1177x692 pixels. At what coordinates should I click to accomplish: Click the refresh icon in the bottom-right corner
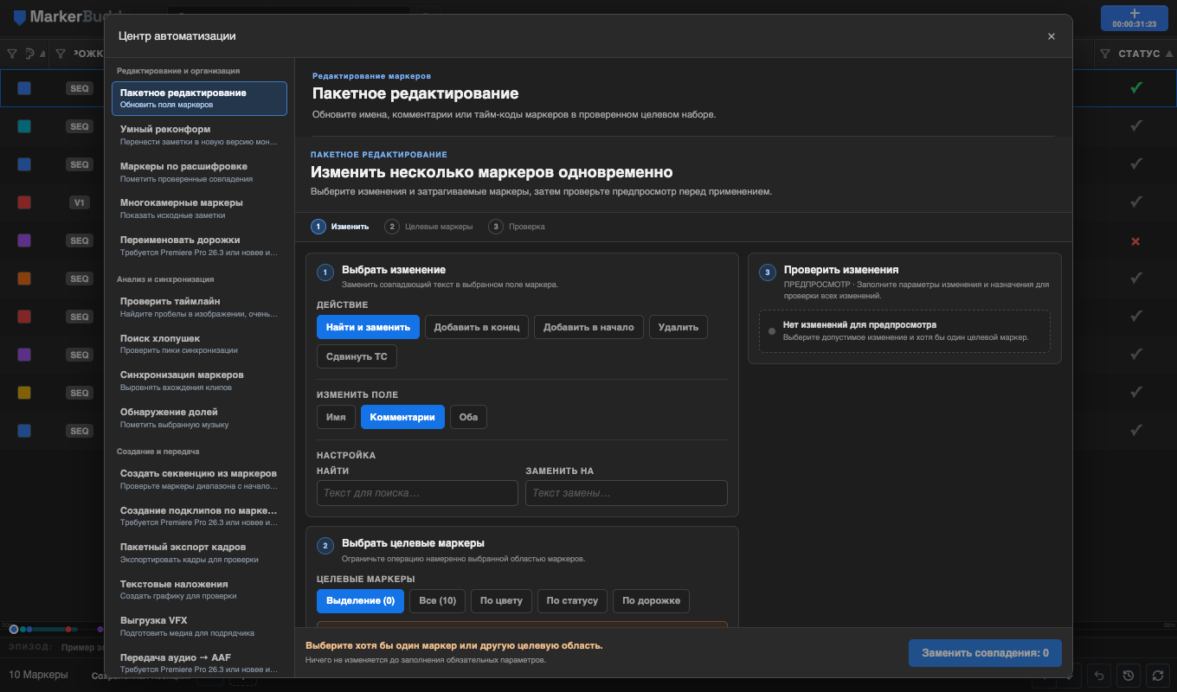(1156, 676)
